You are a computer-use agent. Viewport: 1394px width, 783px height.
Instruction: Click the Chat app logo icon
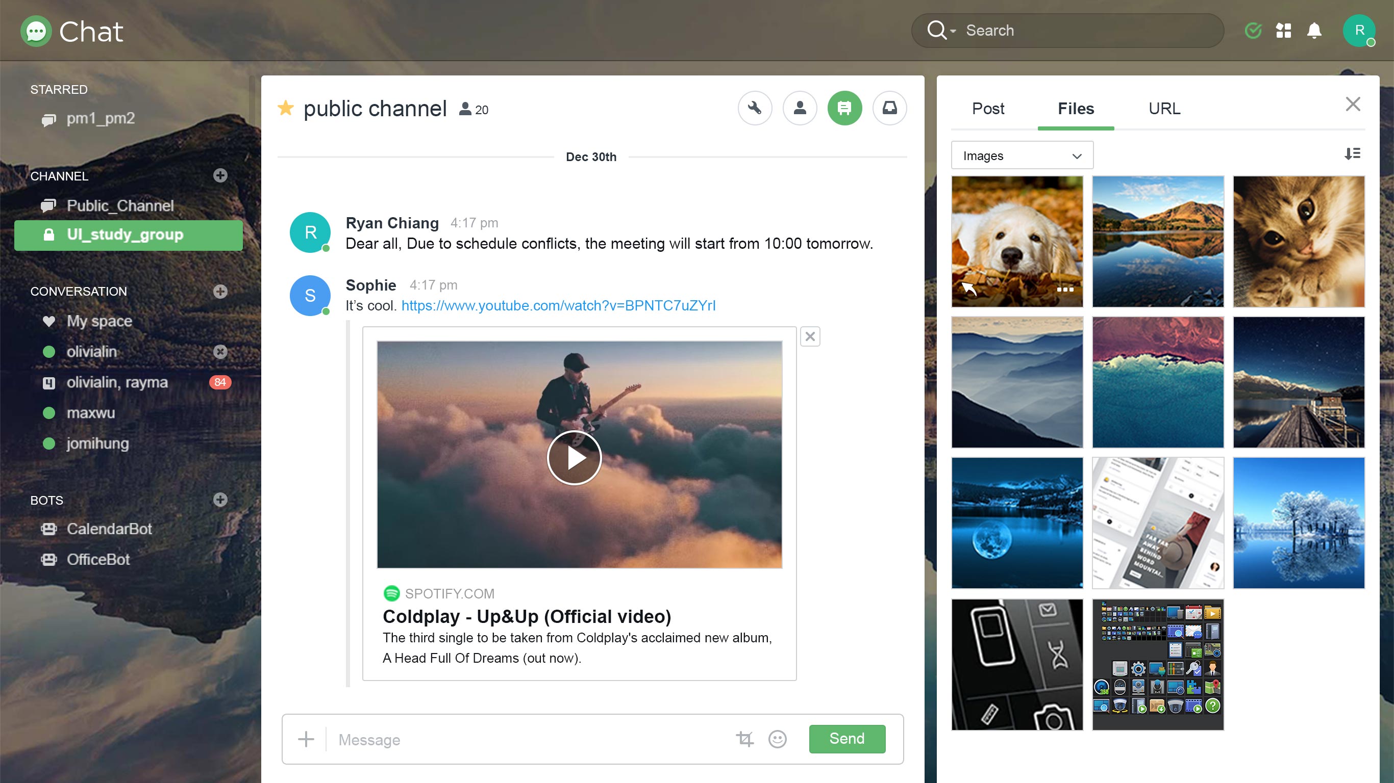(x=36, y=31)
